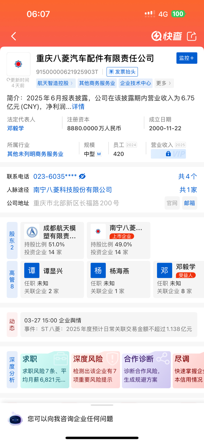
Task: Tap the briefcase icon on 求职 card
Action: tap(61, 359)
